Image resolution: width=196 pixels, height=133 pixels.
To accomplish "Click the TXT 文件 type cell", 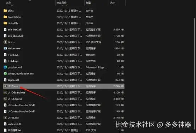I will coord(91,130).
